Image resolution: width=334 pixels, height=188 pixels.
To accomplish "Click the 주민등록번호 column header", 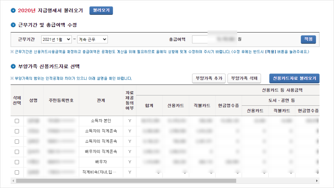I will click(x=61, y=100).
